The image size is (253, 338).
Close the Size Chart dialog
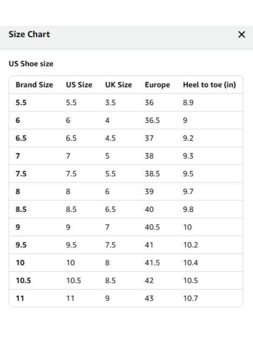[x=242, y=34]
